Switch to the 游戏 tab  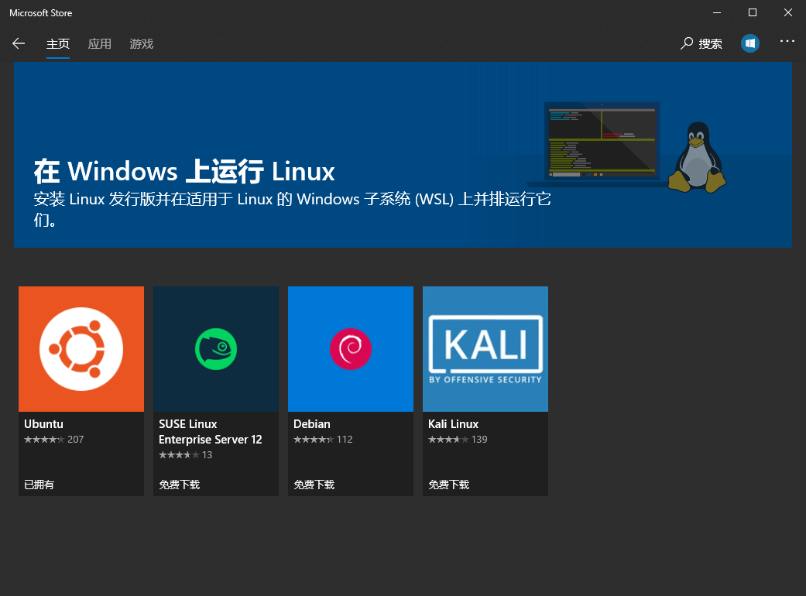pos(142,44)
